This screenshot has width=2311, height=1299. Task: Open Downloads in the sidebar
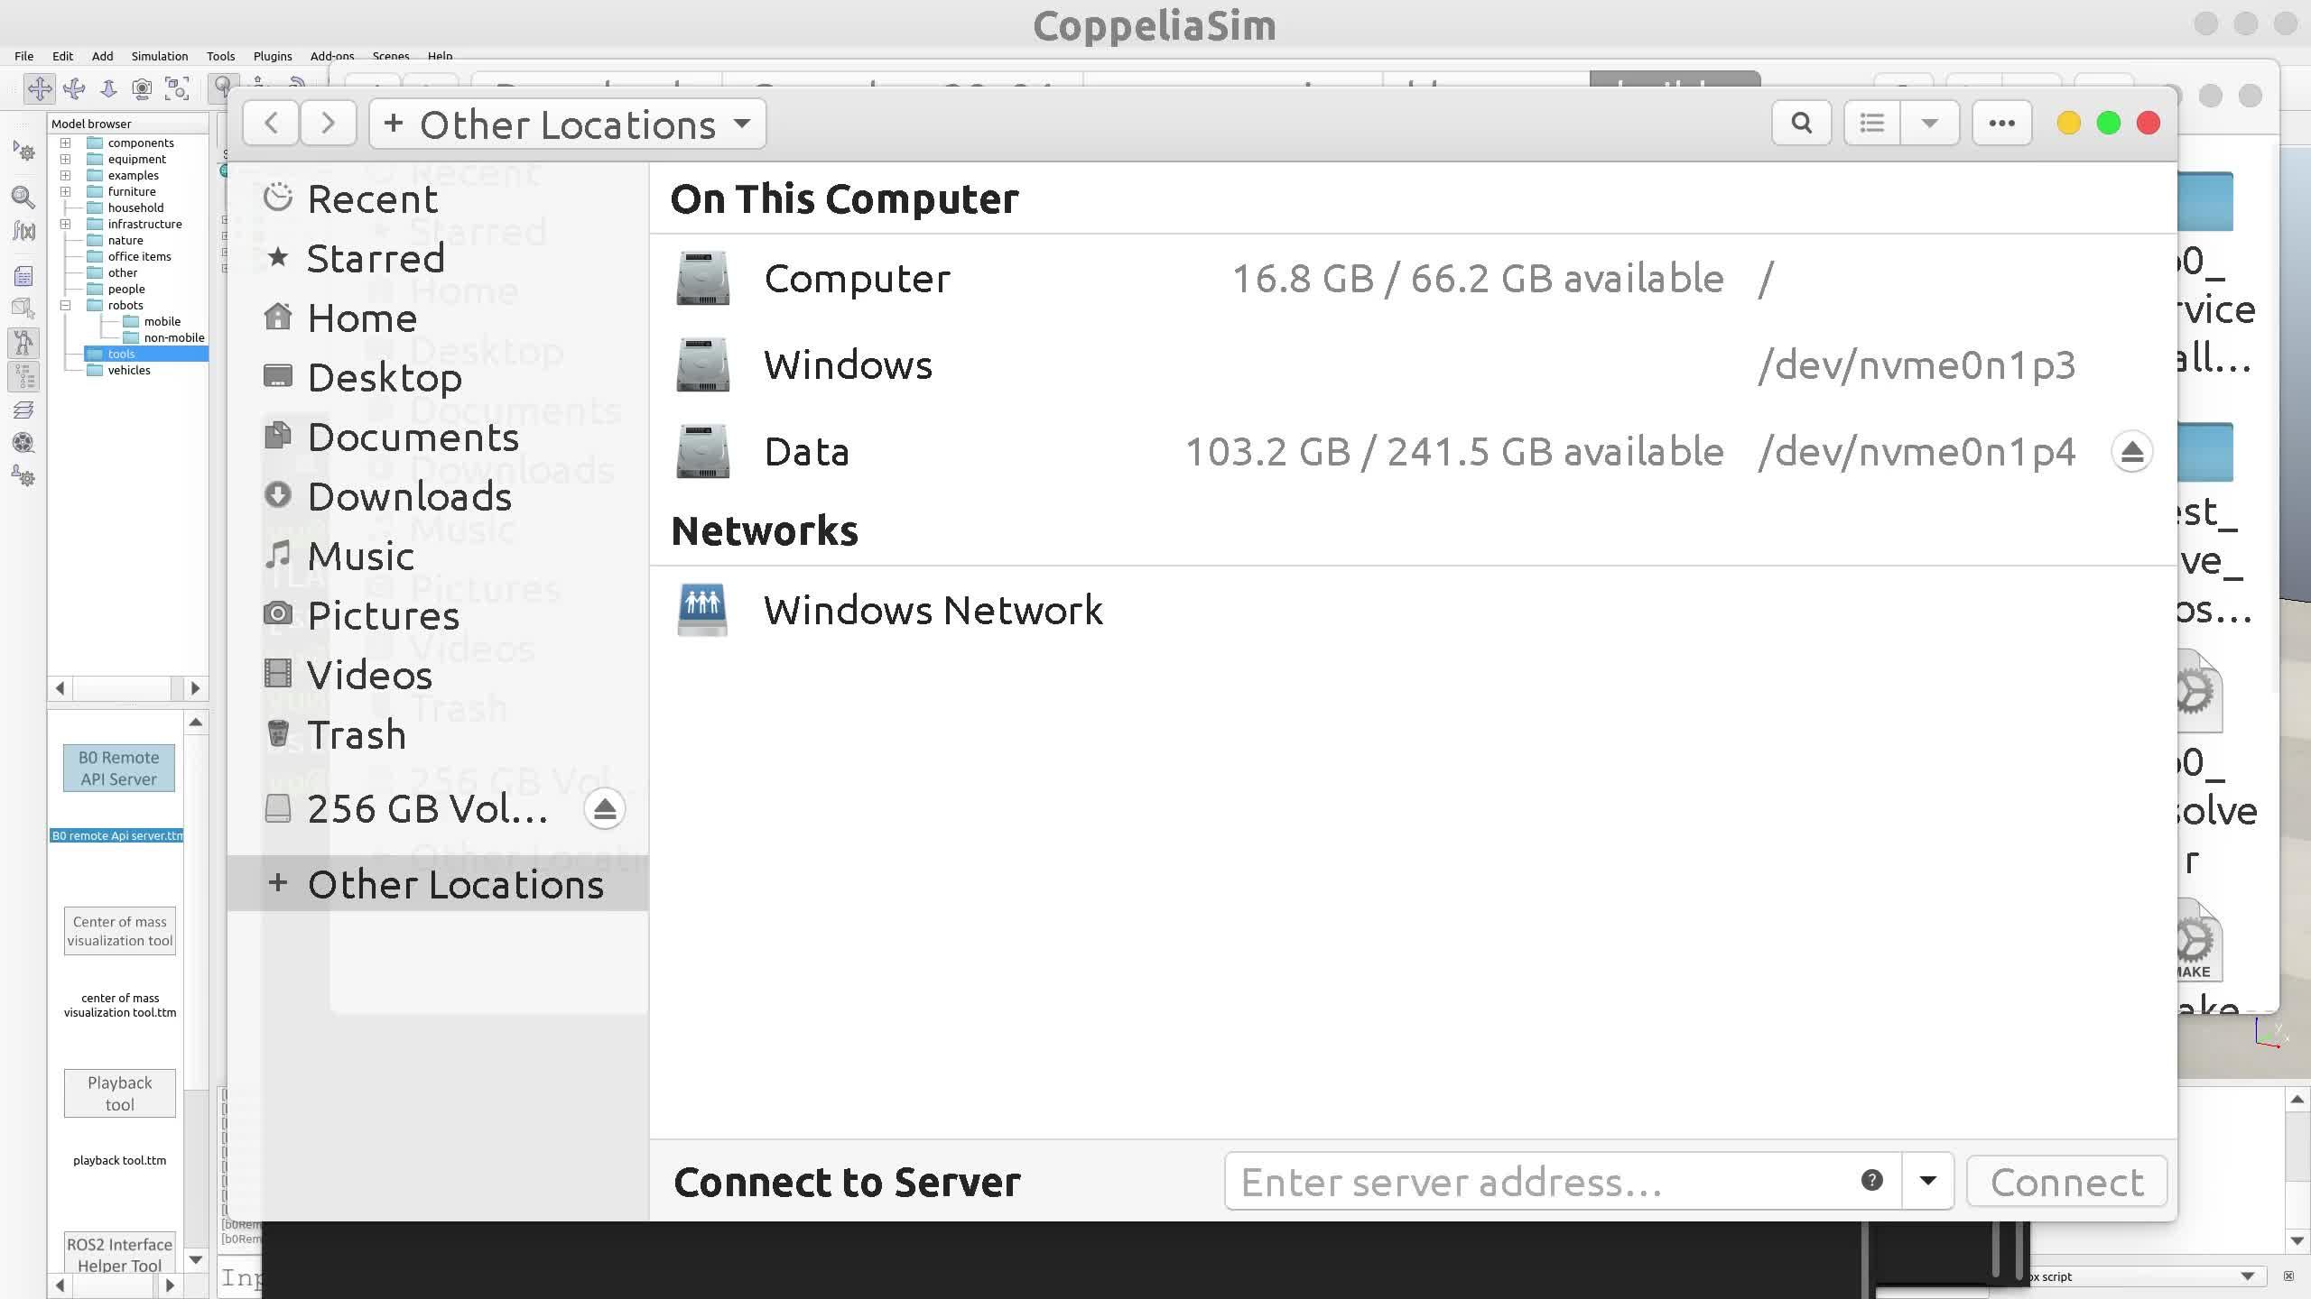tap(438, 496)
